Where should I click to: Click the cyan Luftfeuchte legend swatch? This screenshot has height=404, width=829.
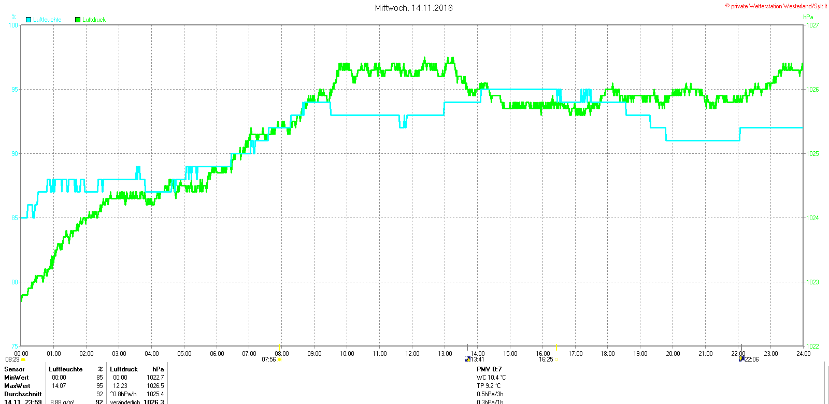(x=28, y=20)
